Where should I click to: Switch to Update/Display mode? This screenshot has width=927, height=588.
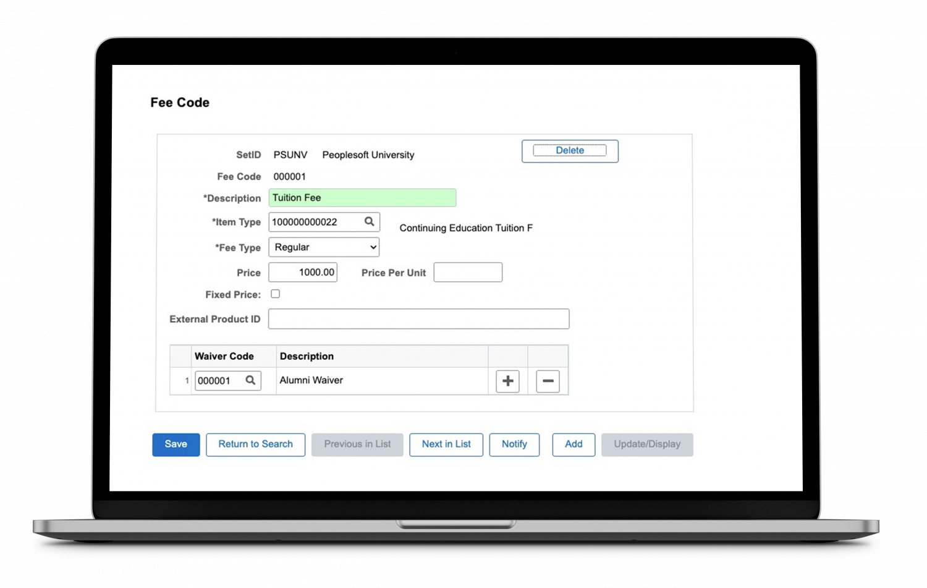pyautogui.click(x=646, y=445)
